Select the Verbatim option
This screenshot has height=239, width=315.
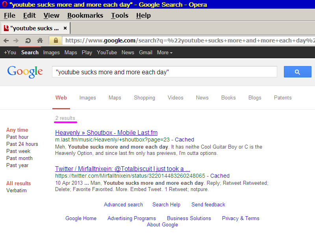coord(16,190)
